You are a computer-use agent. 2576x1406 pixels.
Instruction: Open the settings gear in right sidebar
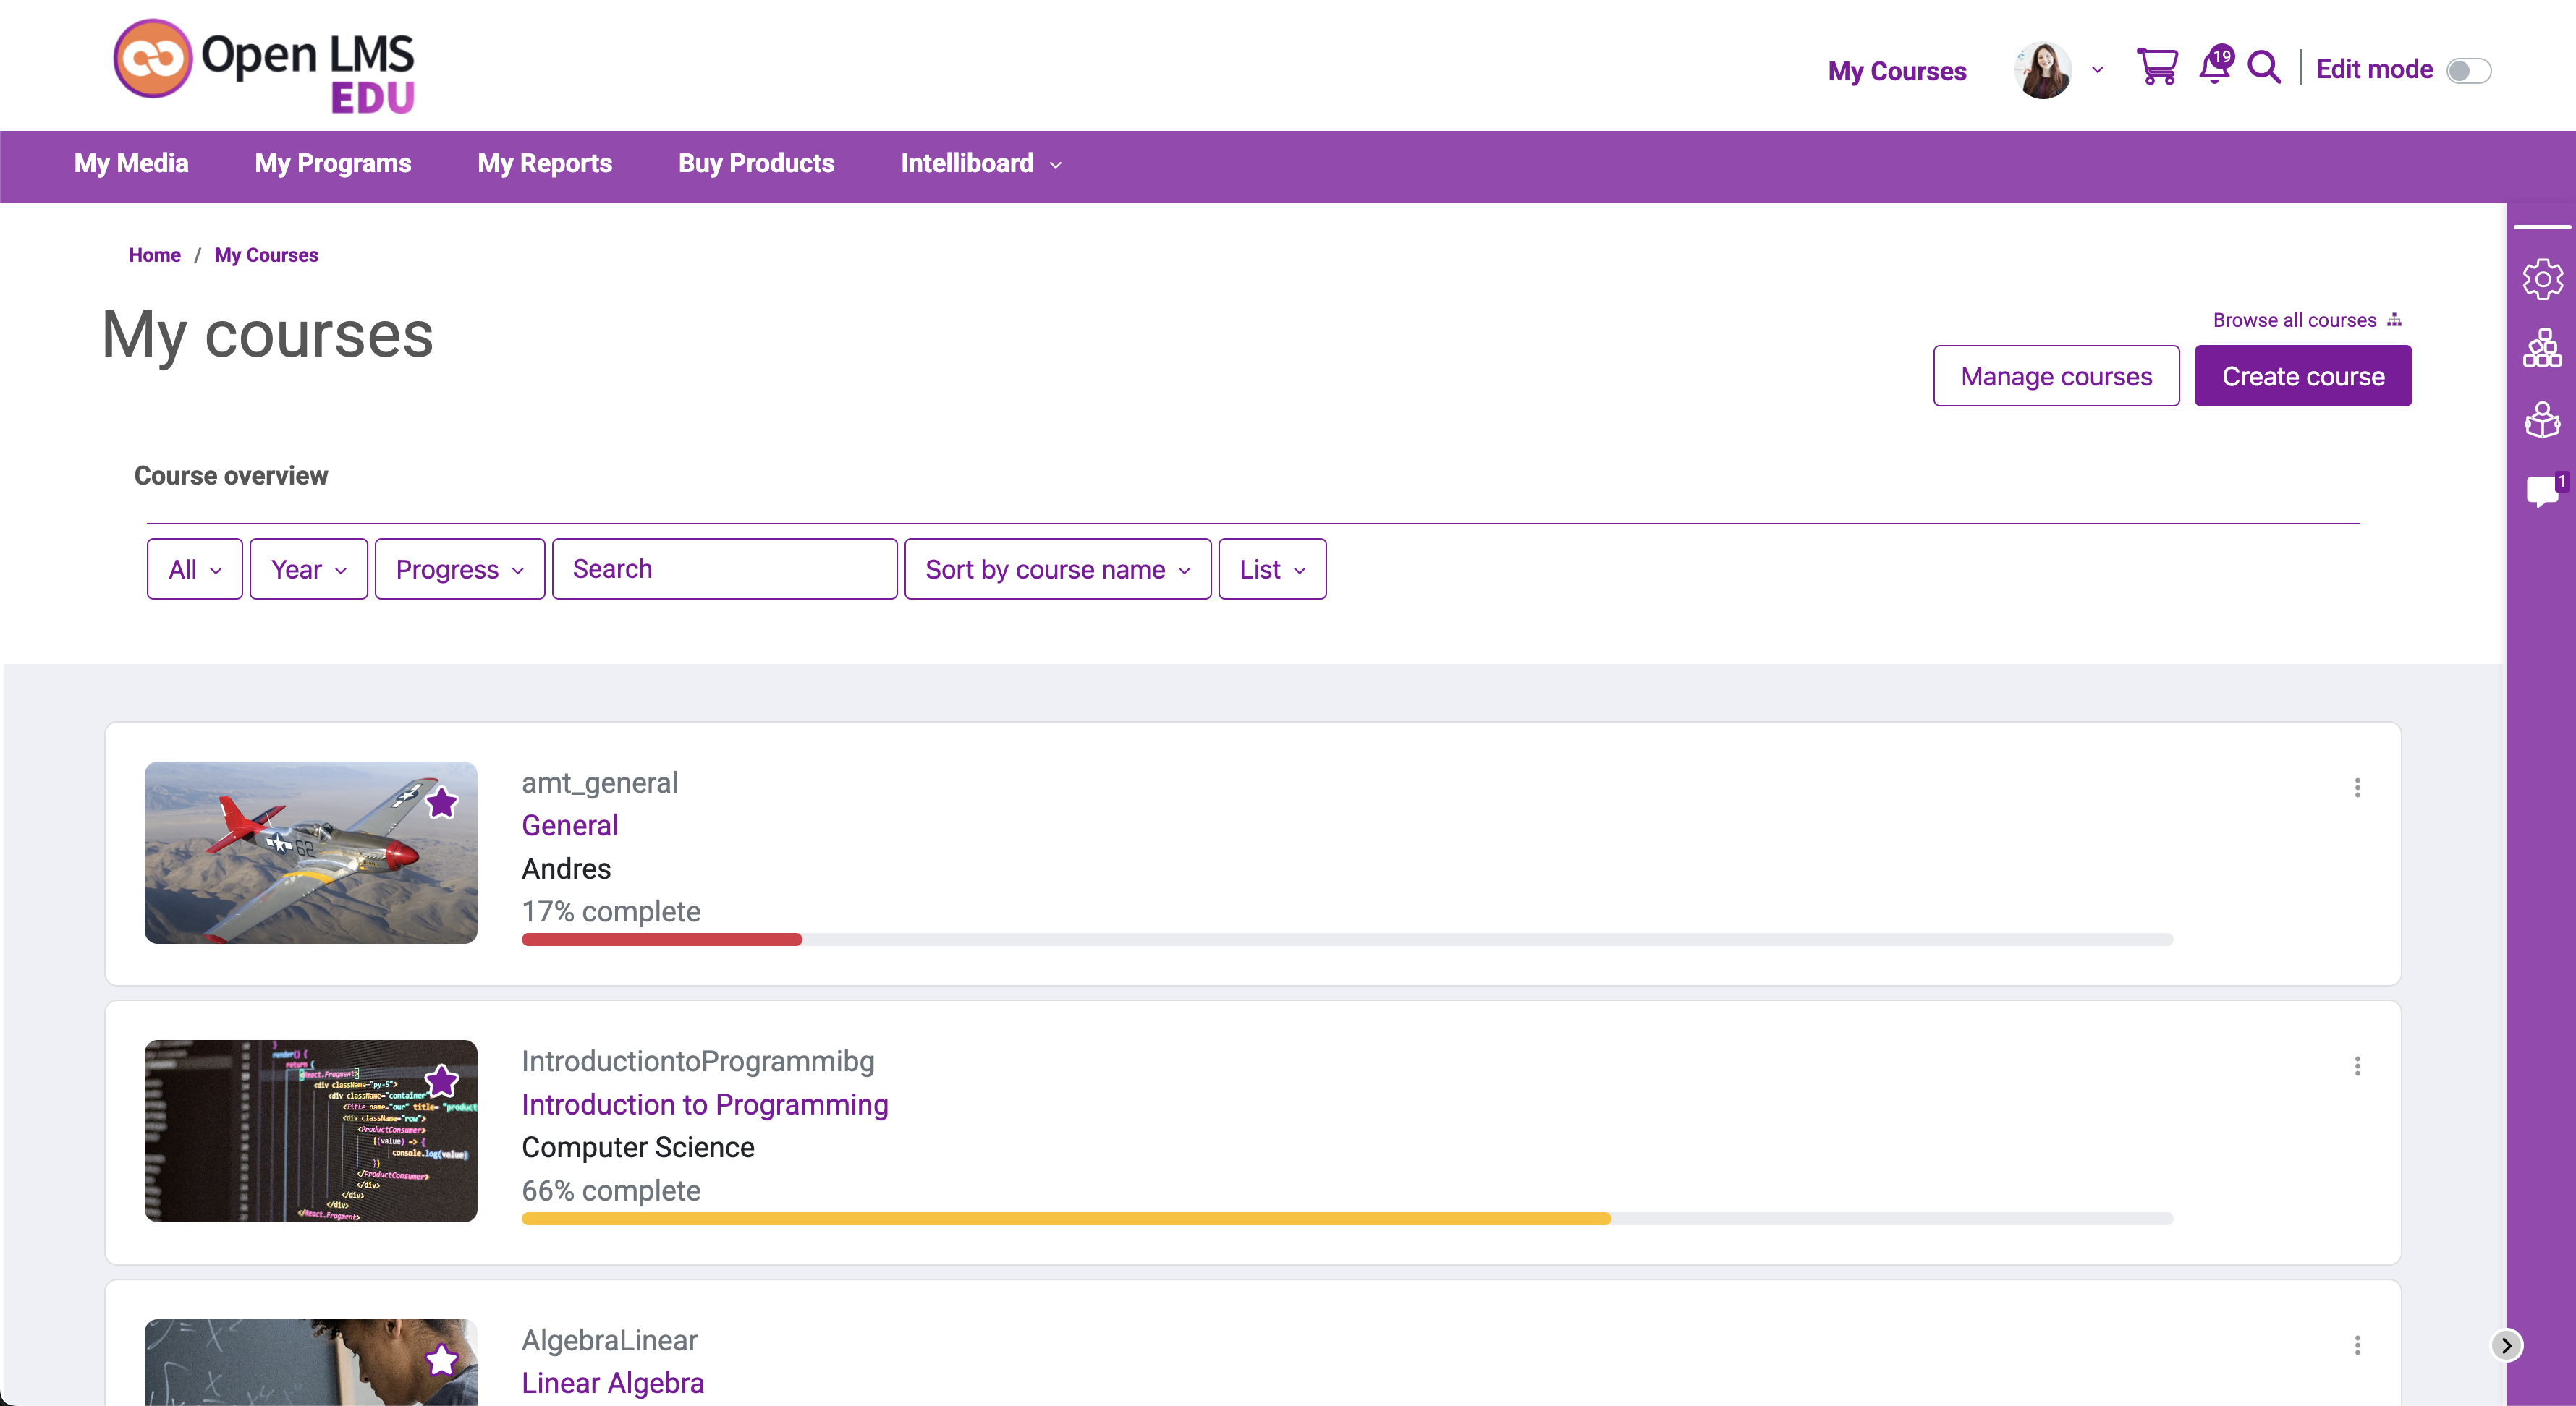click(2542, 278)
